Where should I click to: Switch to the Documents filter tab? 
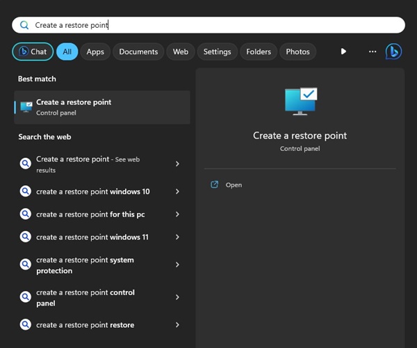pos(138,52)
